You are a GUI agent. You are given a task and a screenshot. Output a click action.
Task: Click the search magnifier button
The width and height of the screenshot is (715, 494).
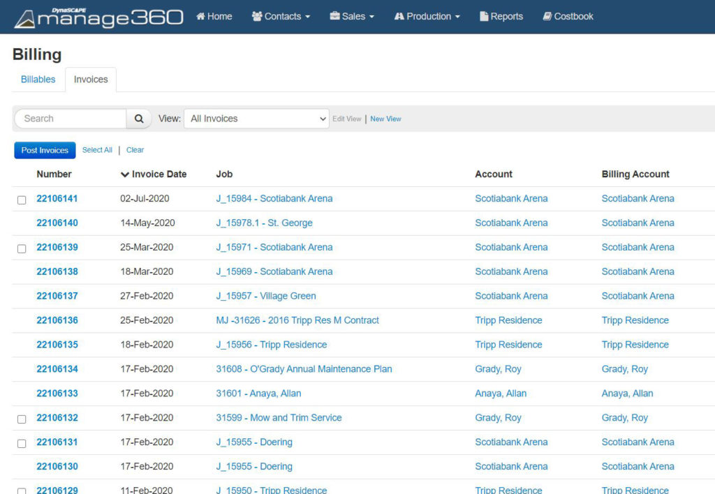click(x=139, y=119)
